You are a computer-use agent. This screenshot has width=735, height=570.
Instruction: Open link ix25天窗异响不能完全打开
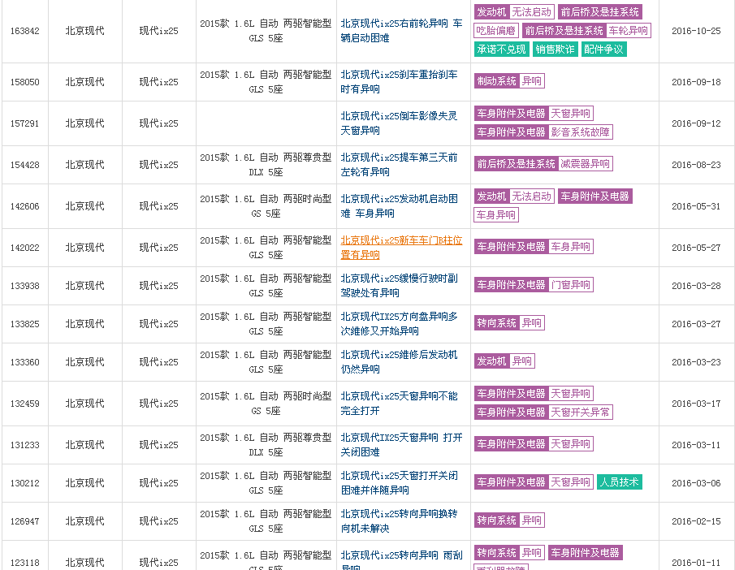pyautogui.click(x=399, y=404)
